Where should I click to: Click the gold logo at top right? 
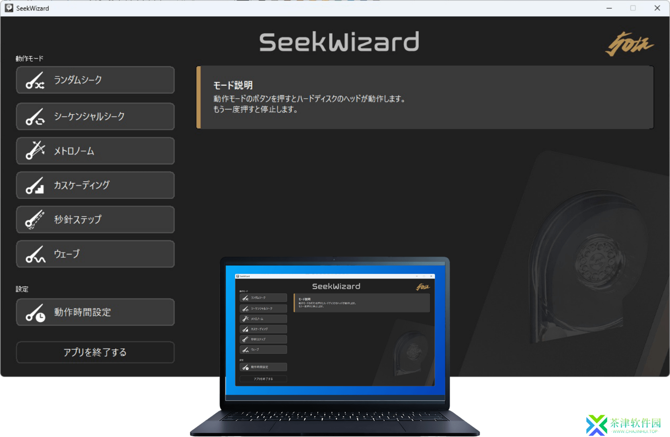630,44
